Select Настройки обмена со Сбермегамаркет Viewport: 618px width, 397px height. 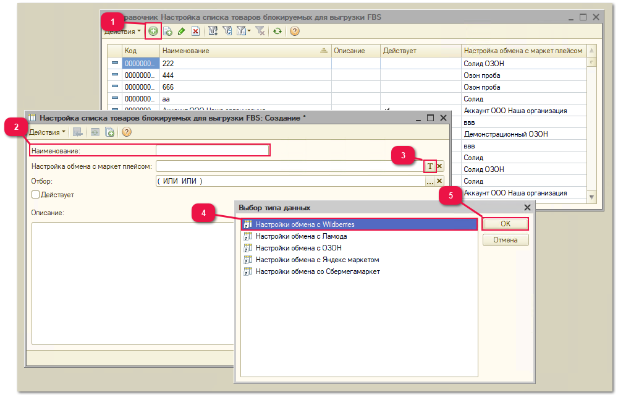(359, 271)
